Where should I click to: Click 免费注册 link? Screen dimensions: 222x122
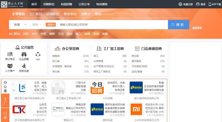pos(188,4)
